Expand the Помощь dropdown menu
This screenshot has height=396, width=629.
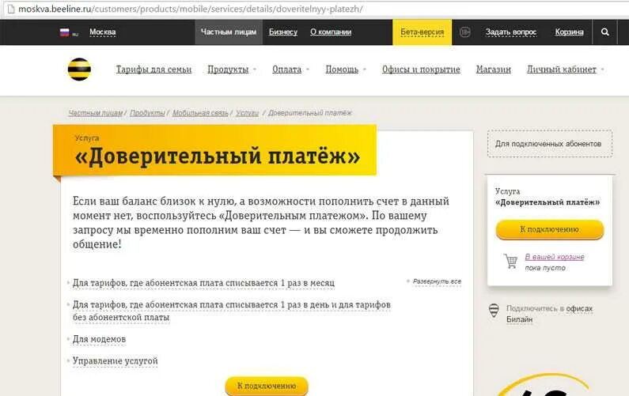[x=346, y=70]
